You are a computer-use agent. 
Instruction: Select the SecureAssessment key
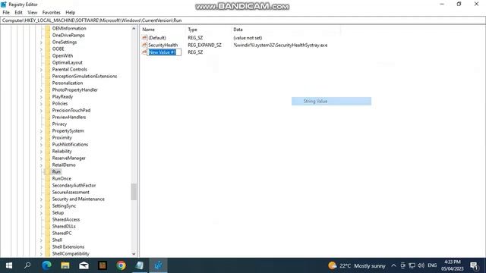click(x=71, y=192)
